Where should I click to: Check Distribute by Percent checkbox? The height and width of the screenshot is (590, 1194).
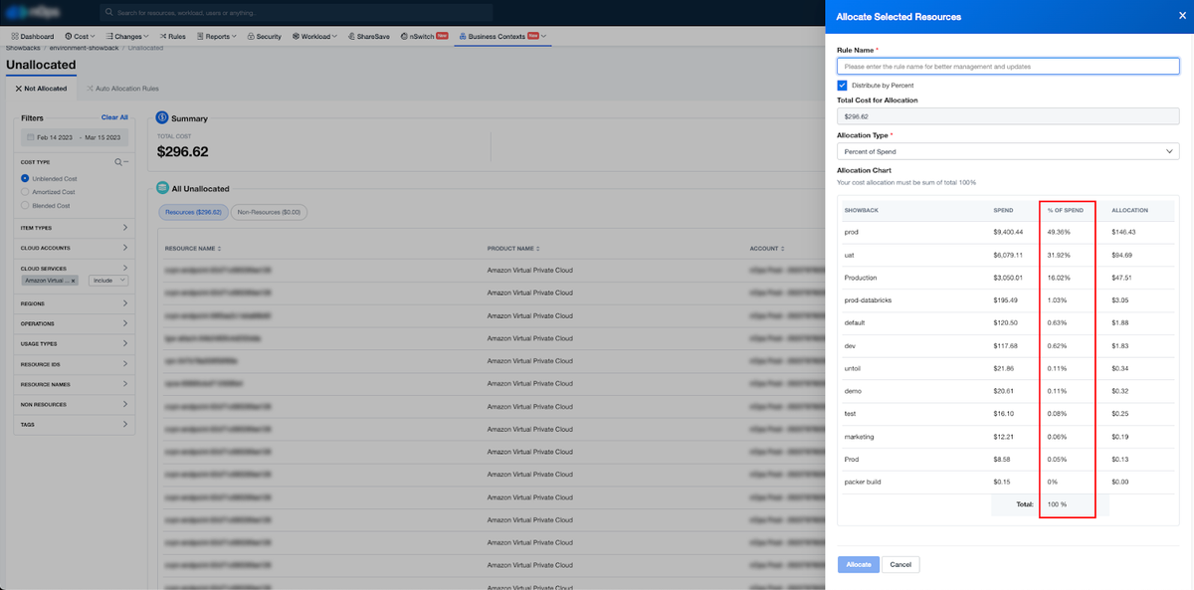[x=842, y=86]
